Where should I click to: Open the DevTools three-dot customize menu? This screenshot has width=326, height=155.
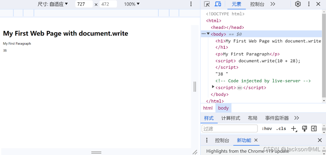(309, 4)
